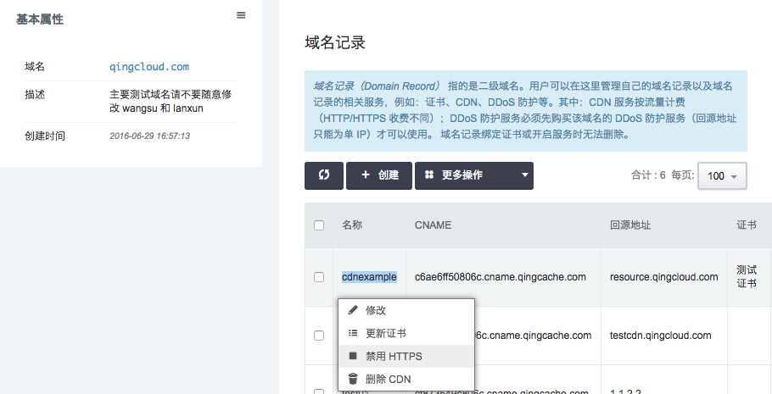Choose 禁用 HTTPS from context menu

(394, 357)
